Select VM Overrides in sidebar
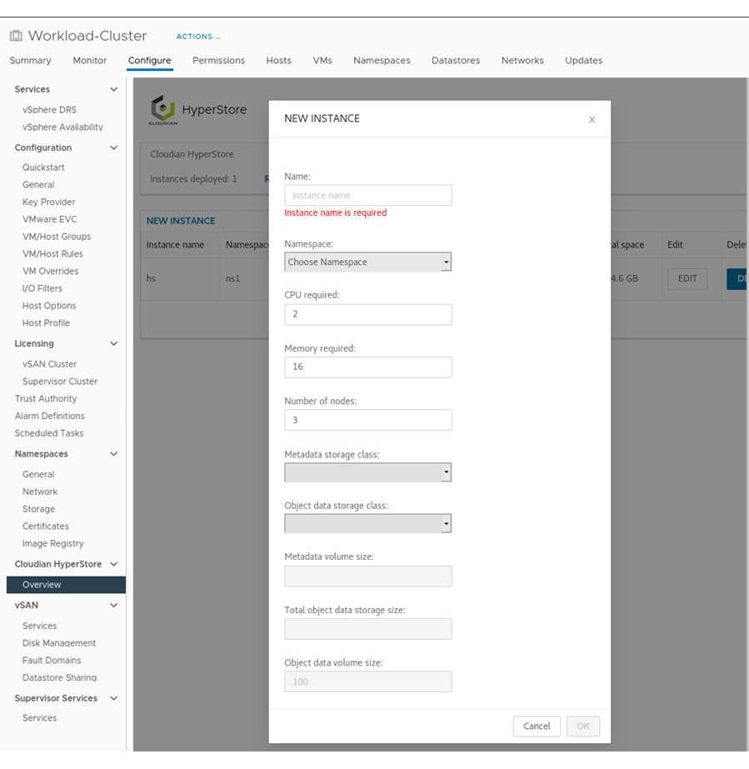 point(50,271)
